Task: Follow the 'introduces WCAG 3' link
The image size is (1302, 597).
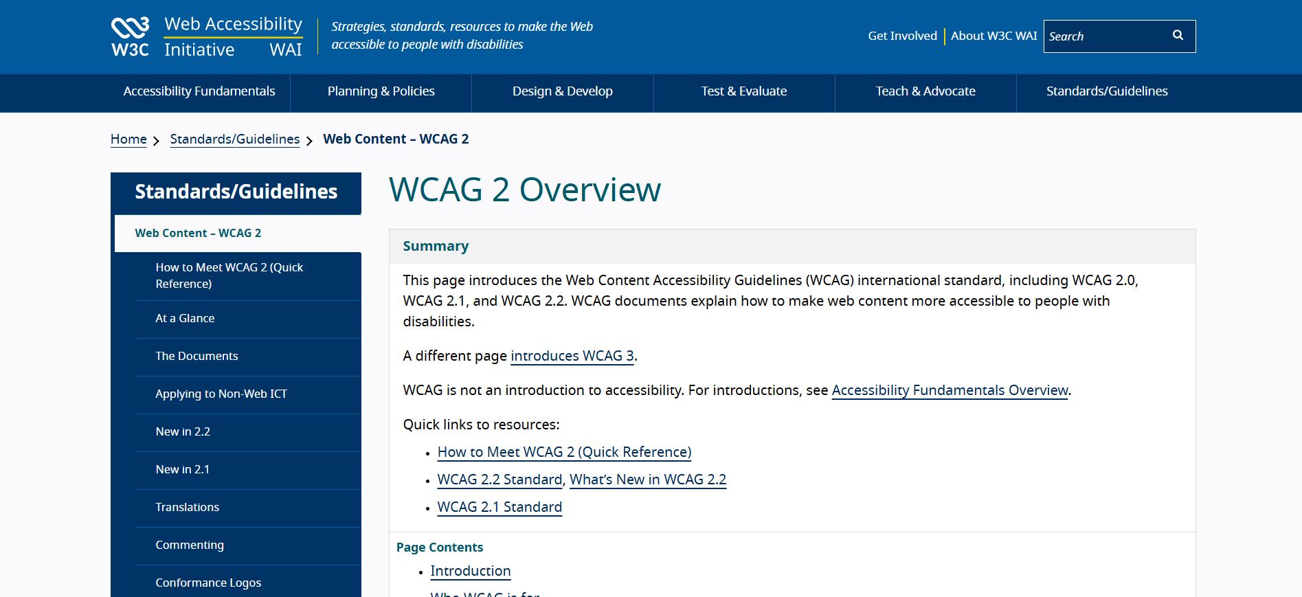Action: click(x=572, y=356)
